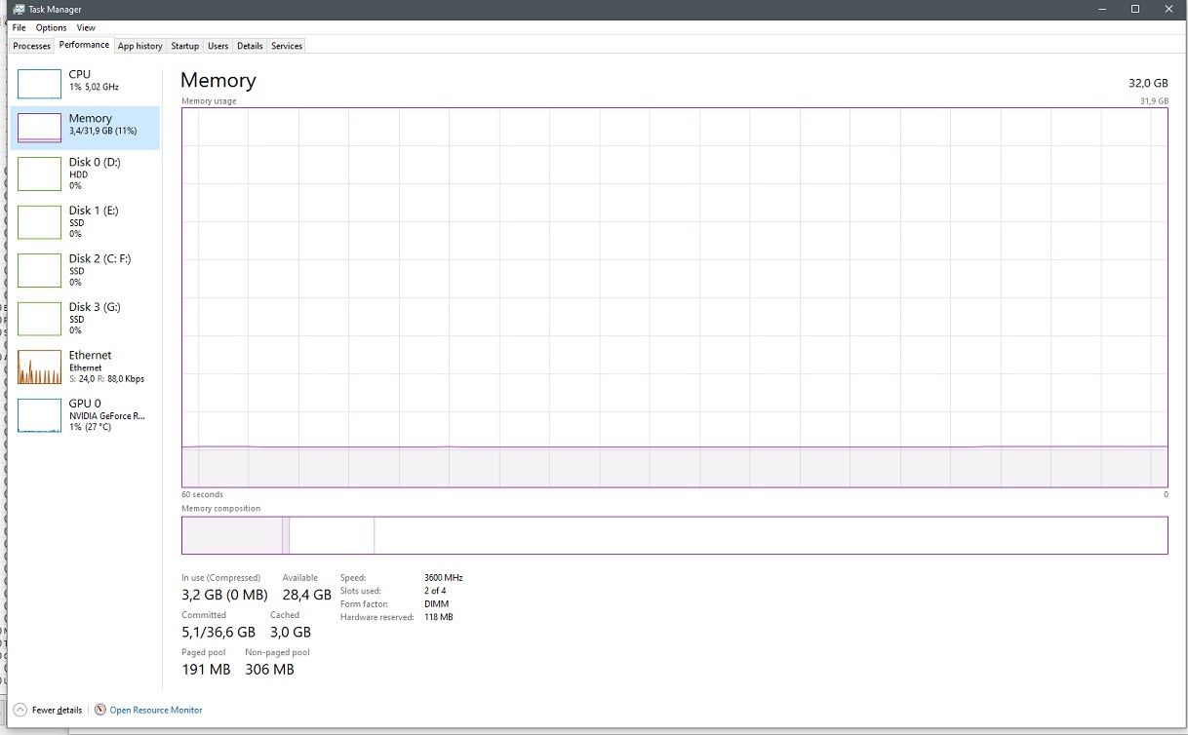Open Resource Monitor link

[x=156, y=710]
